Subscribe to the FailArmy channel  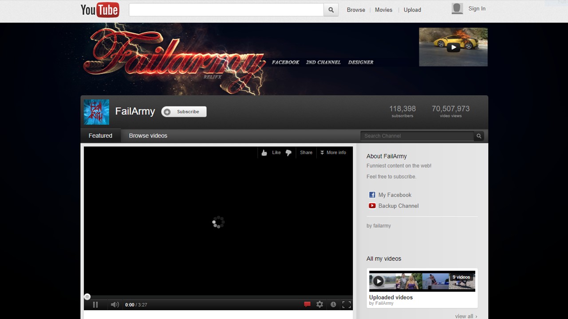[x=184, y=112]
